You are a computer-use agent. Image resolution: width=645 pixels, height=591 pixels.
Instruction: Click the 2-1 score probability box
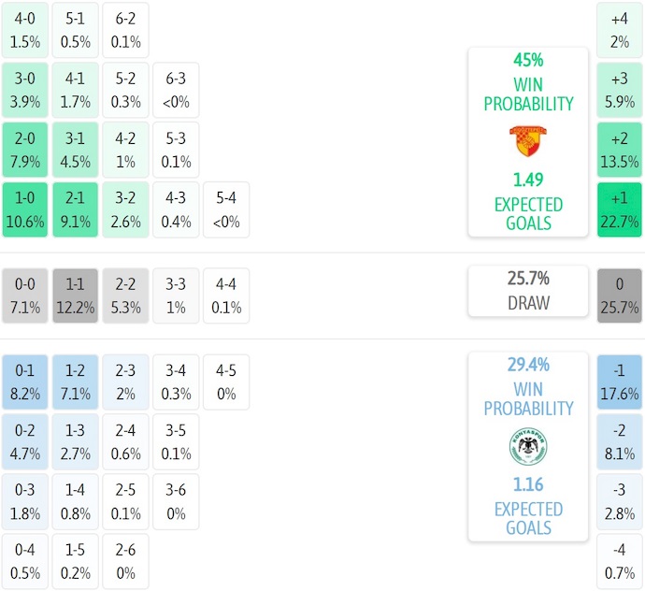click(x=75, y=210)
